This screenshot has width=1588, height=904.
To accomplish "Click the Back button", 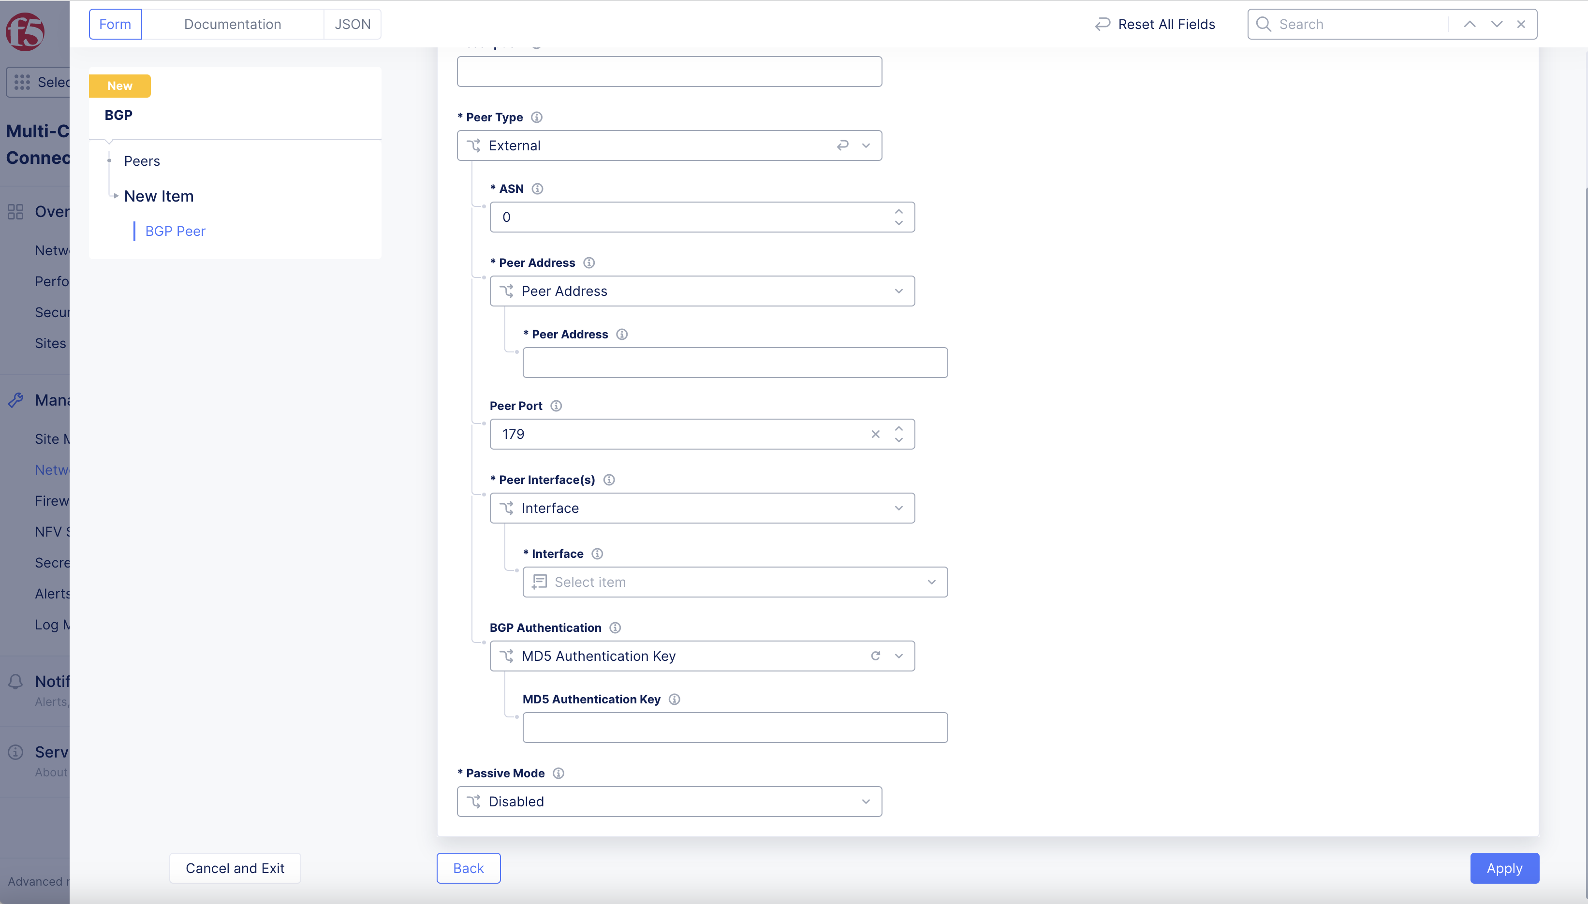I will tap(468, 868).
